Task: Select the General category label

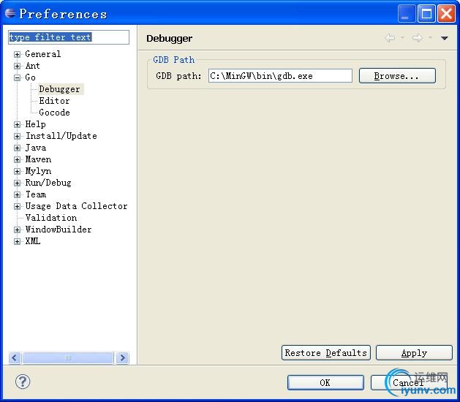Action: 43,54
